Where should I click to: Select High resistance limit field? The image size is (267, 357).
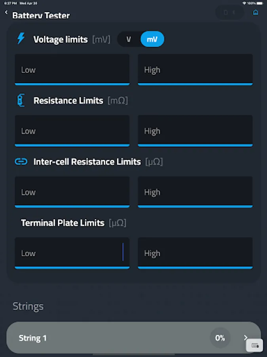[x=195, y=131]
